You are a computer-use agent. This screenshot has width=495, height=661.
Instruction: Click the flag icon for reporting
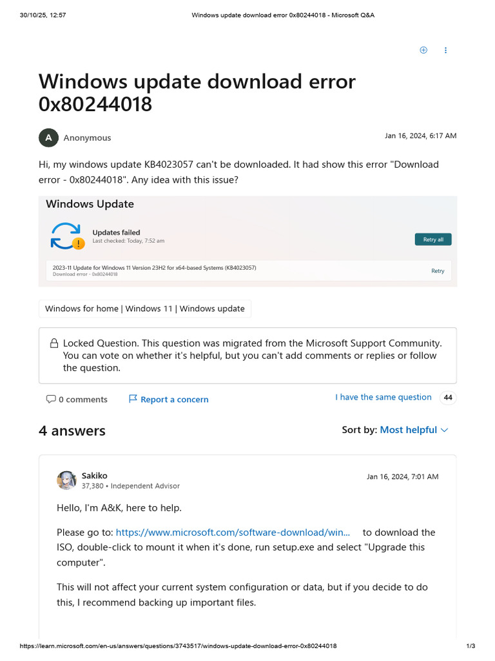[133, 400]
